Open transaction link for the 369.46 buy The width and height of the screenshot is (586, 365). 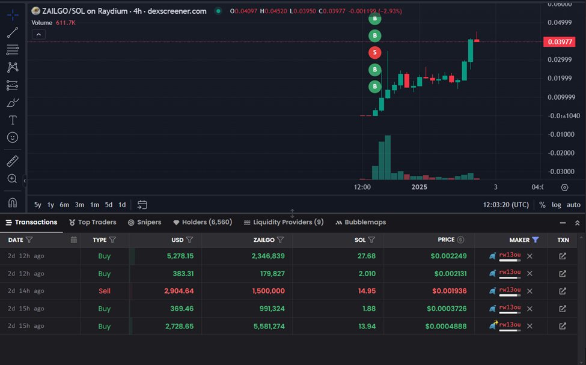click(563, 309)
